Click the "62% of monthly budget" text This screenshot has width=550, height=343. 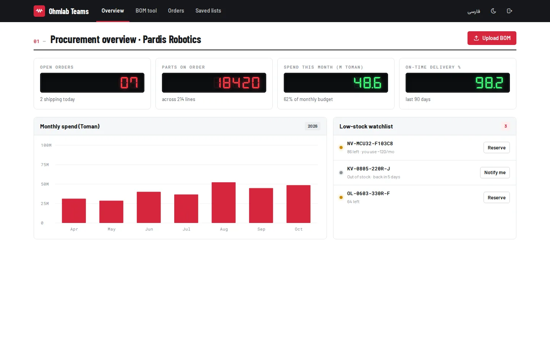(308, 99)
